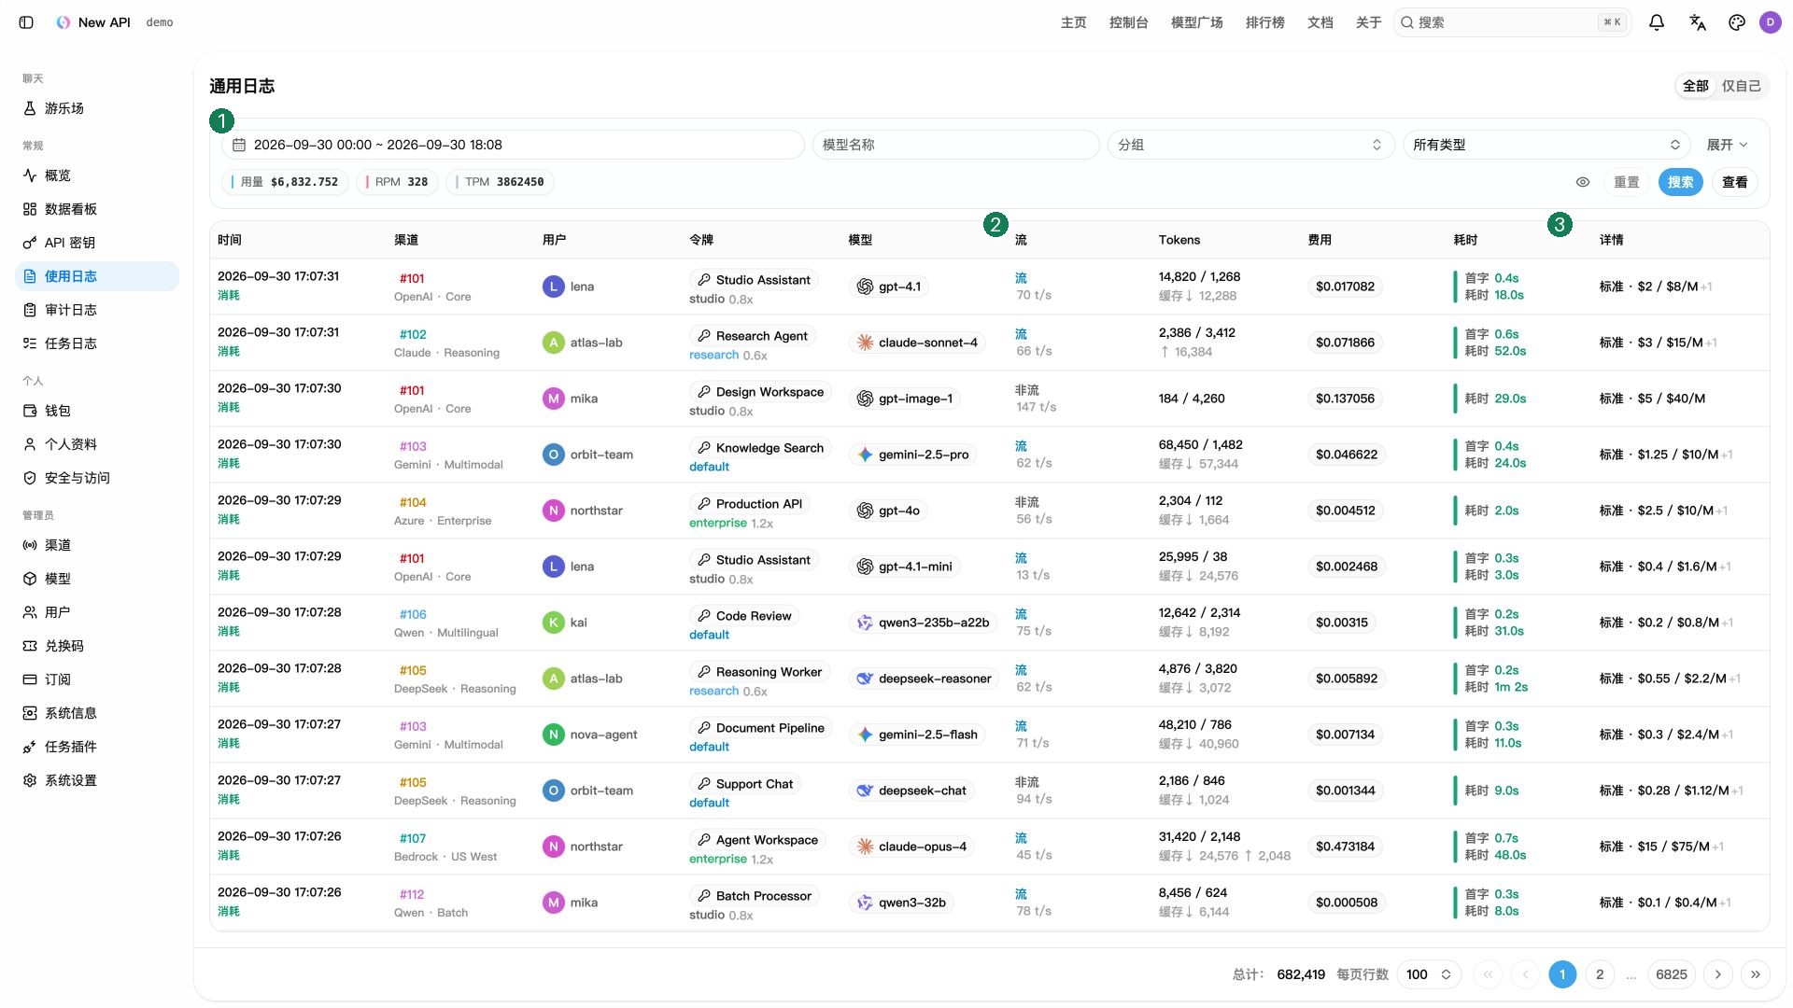Open 任务日志 task log
This screenshot has width=1793, height=1008.
click(x=97, y=343)
